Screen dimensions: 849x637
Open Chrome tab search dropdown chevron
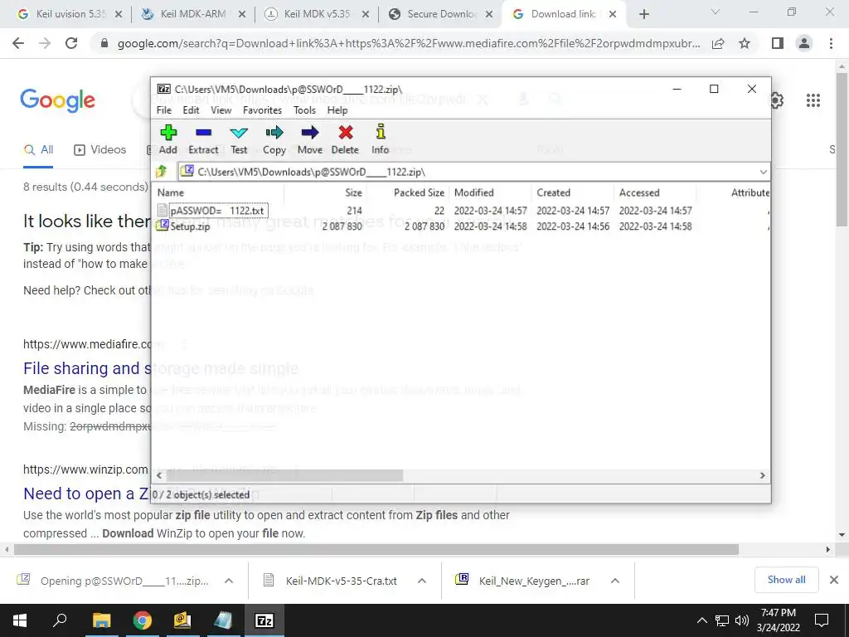[716, 12]
